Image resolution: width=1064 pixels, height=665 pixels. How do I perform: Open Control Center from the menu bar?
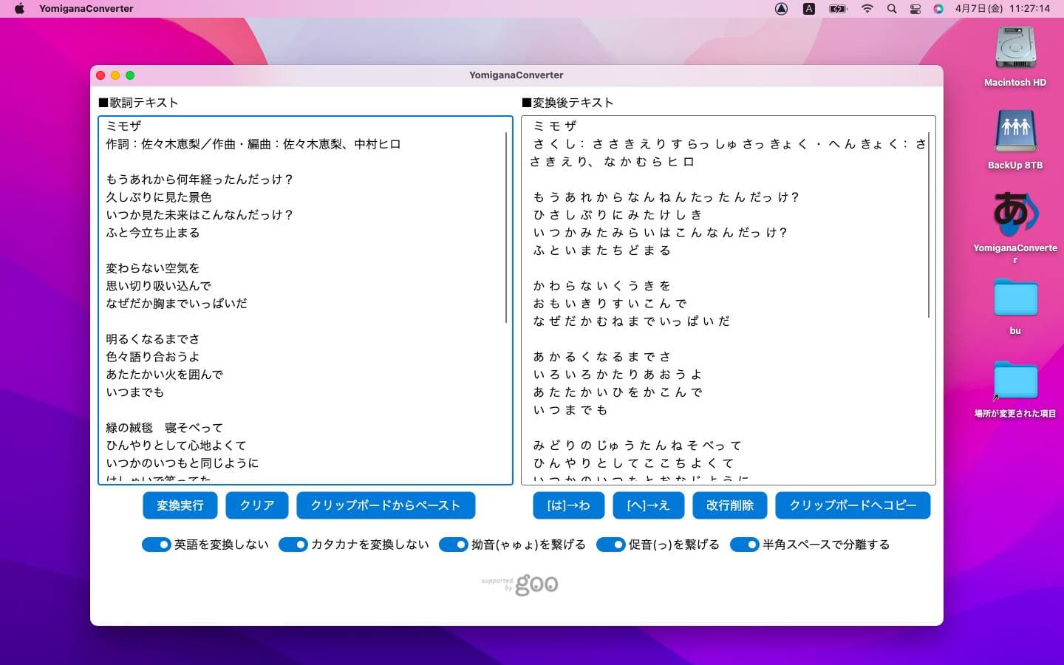point(915,9)
